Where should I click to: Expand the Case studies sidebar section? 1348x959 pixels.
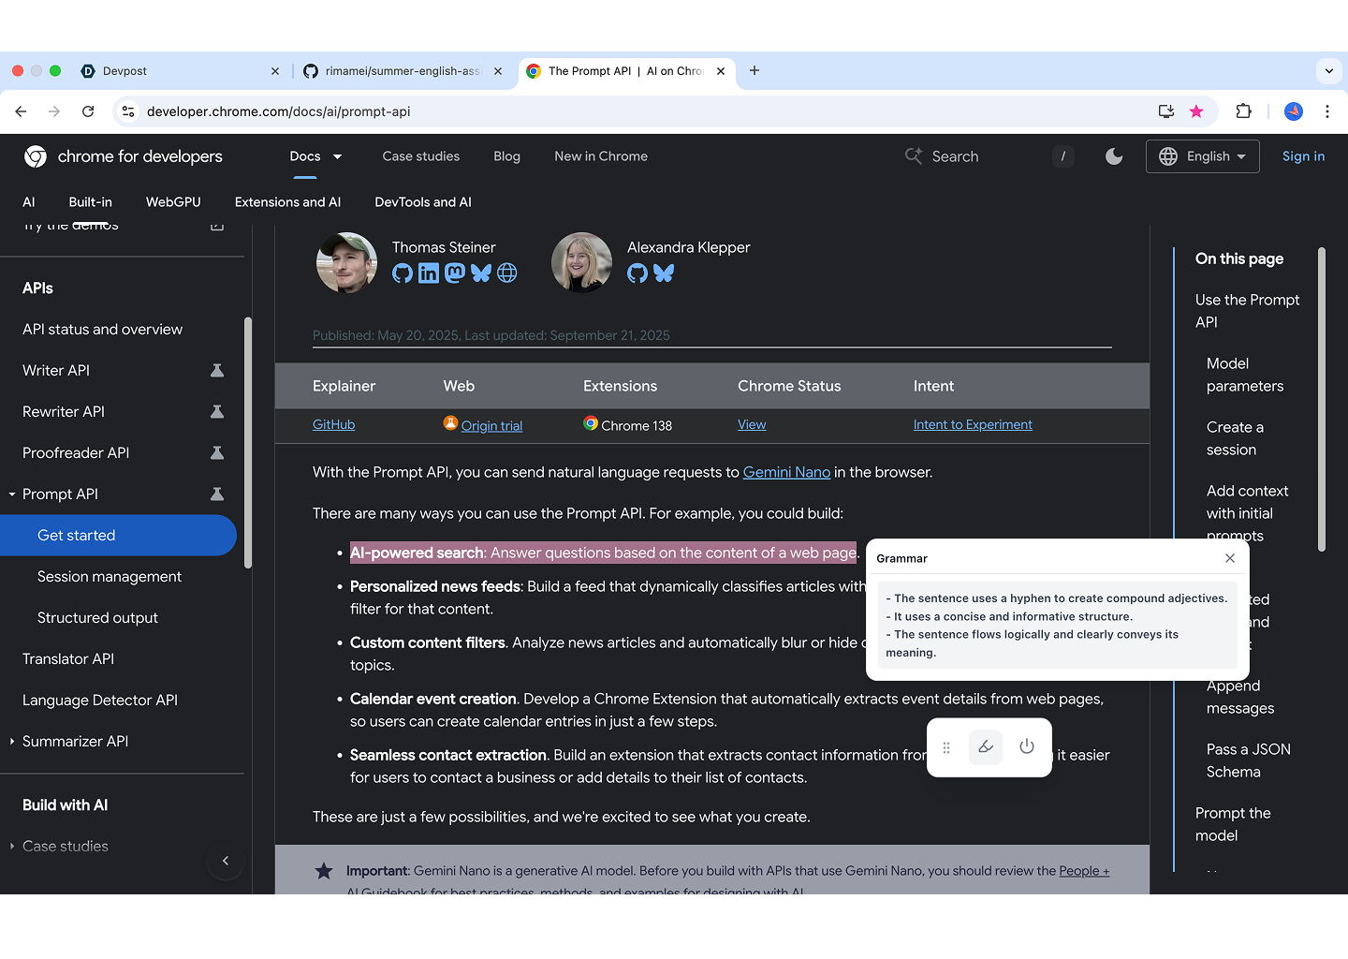[x=12, y=847]
